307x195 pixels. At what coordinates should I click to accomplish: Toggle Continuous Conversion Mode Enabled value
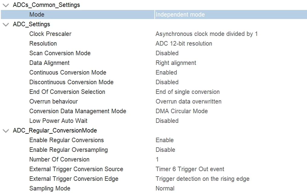tap(166, 72)
